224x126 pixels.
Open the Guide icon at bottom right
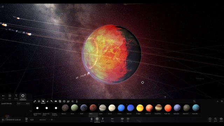point(210,119)
